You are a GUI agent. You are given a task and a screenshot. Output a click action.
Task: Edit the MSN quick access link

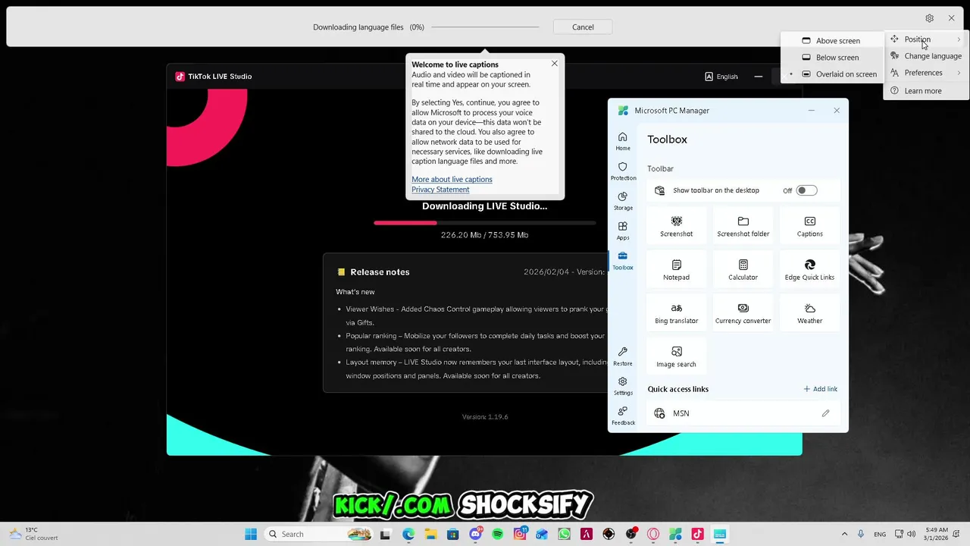[x=825, y=413]
